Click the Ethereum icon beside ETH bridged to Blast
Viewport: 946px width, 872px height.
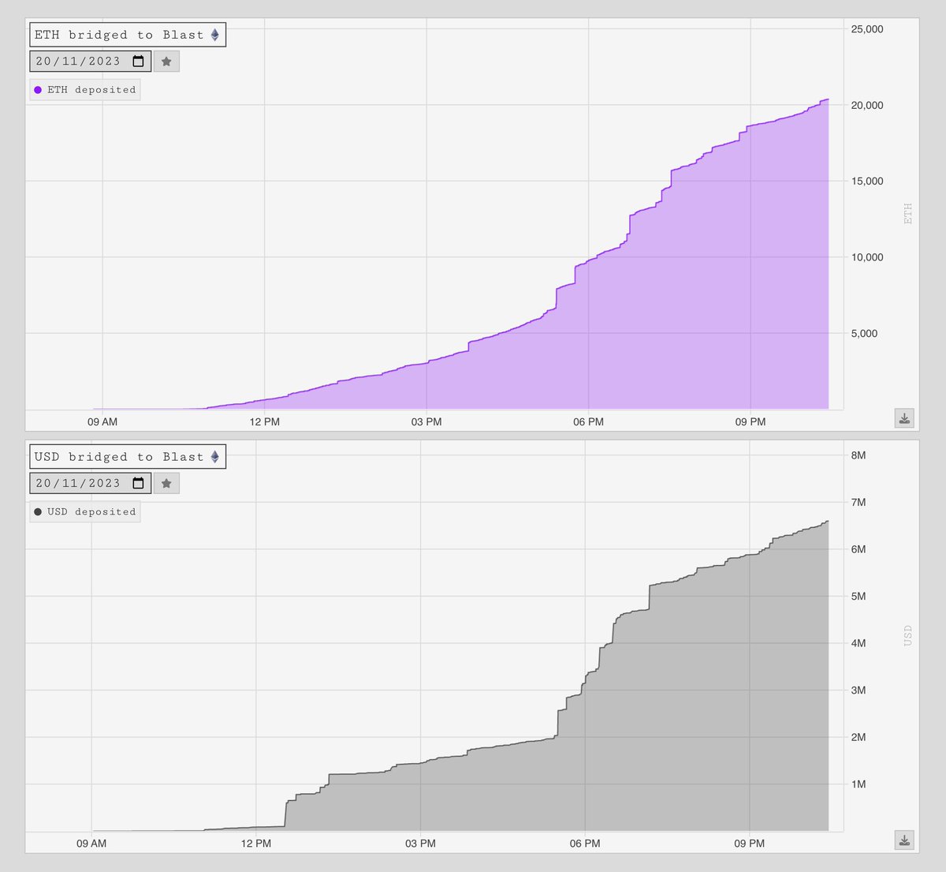click(x=214, y=35)
